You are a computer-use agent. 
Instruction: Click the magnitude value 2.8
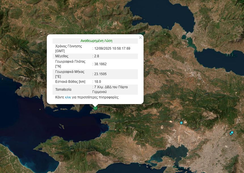(x=96, y=56)
